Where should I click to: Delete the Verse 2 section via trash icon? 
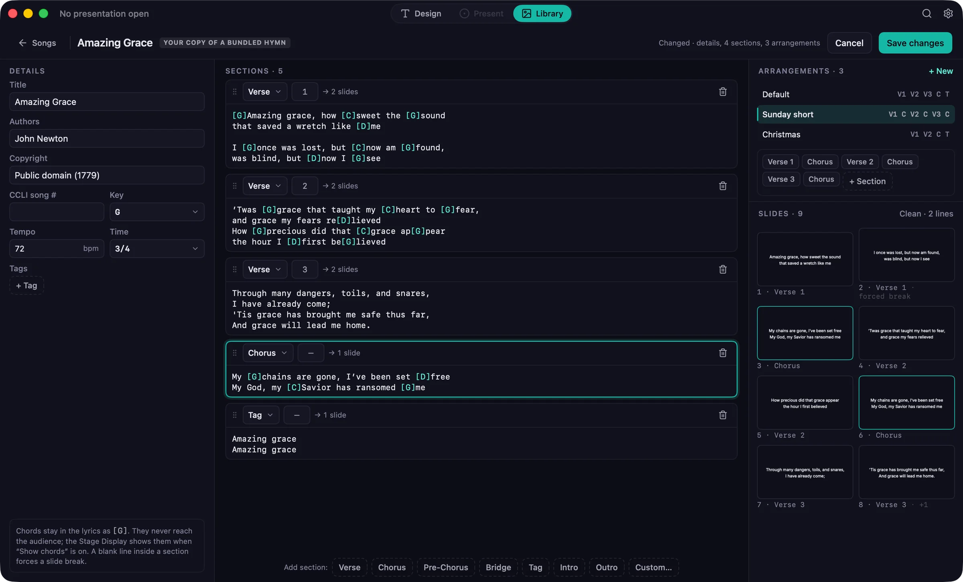pyautogui.click(x=723, y=186)
